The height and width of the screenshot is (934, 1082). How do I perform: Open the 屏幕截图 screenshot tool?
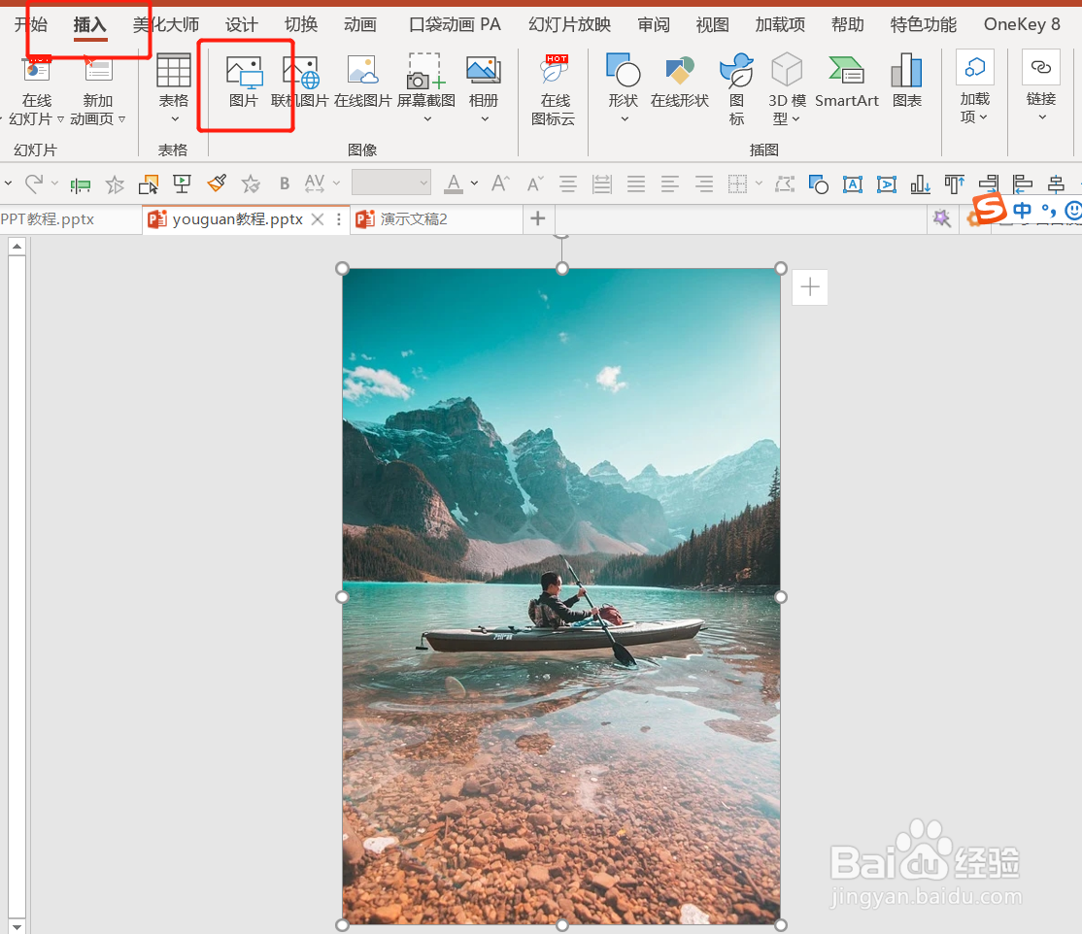point(425,83)
